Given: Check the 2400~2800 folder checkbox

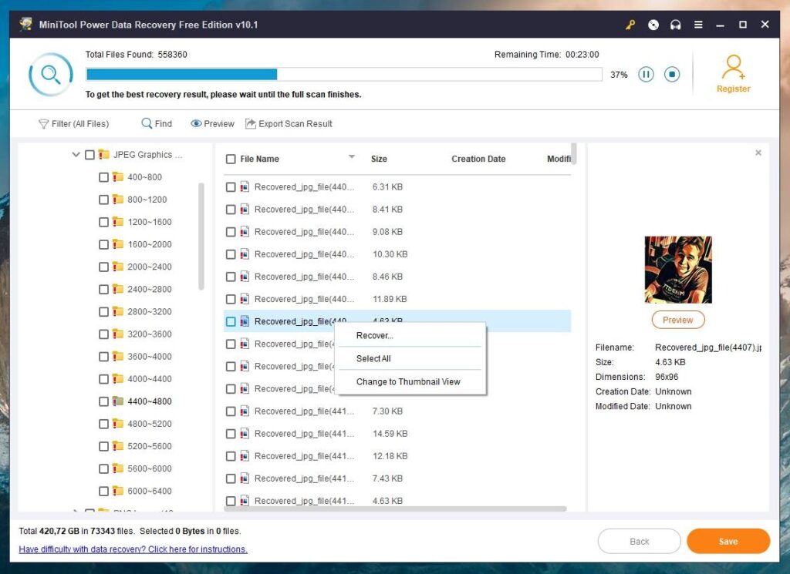Looking at the screenshot, I should tap(104, 289).
